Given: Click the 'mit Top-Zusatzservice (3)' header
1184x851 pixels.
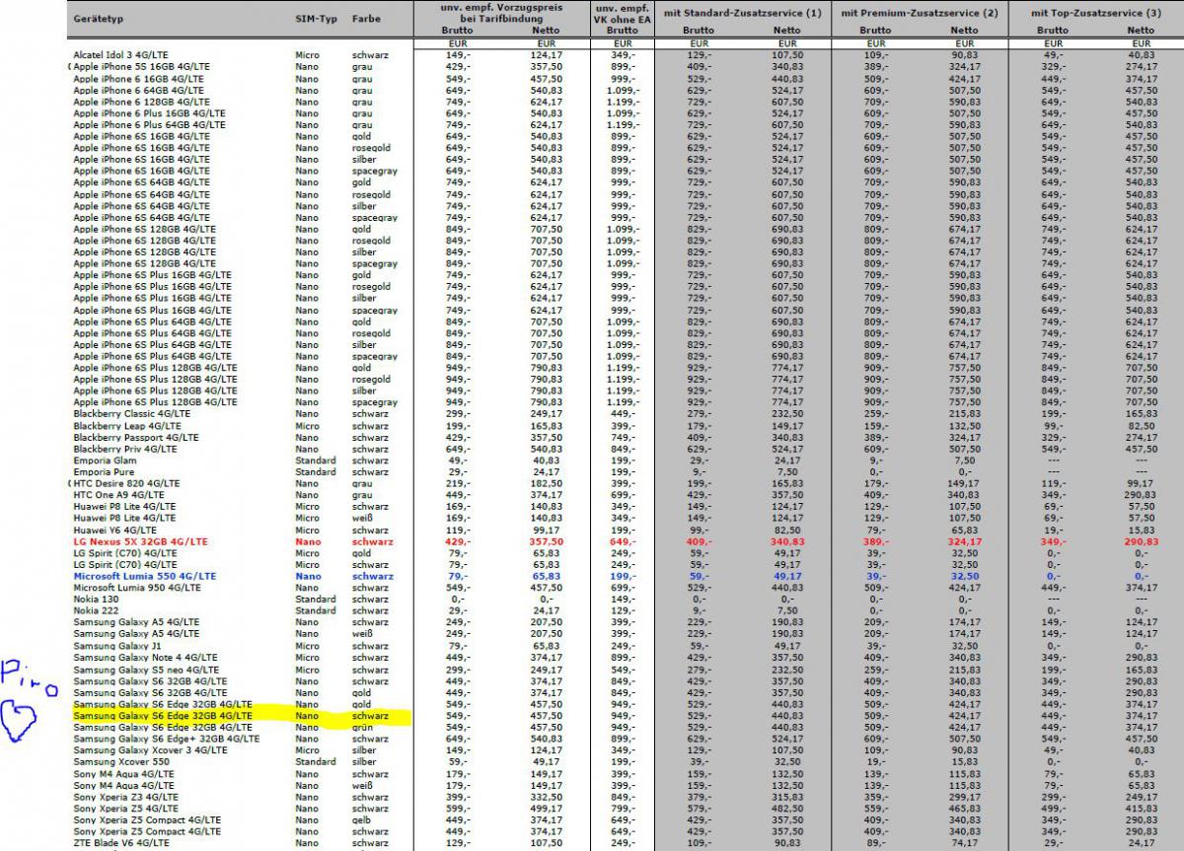Looking at the screenshot, I should [x=1096, y=13].
